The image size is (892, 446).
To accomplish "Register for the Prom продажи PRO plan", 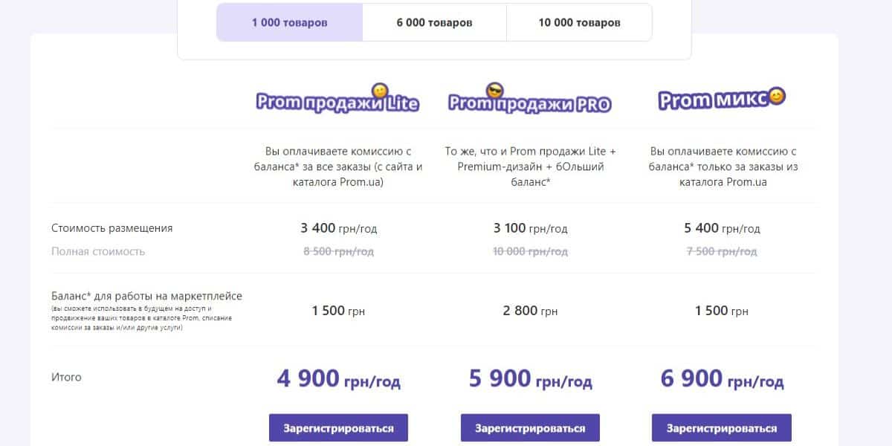I will point(530,428).
